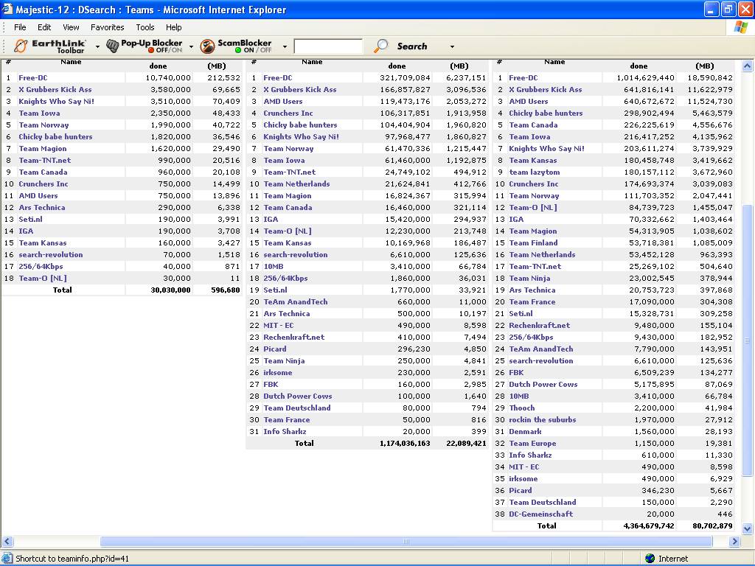Image resolution: width=755 pixels, height=566 pixels.
Task: Open the File menu
Action: [x=20, y=27]
